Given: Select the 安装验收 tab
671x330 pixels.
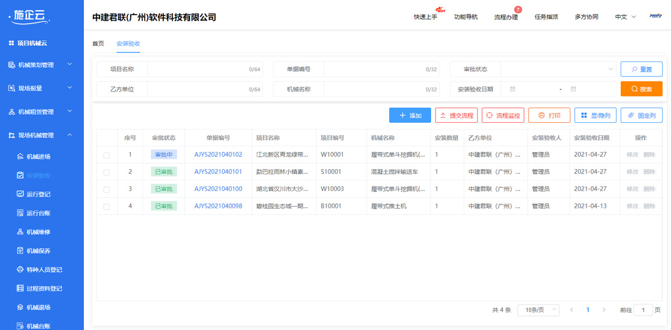Looking at the screenshot, I should point(128,44).
